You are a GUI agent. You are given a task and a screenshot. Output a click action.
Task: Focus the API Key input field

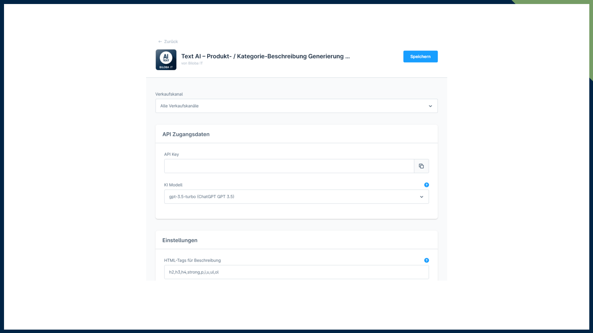pos(289,166)
